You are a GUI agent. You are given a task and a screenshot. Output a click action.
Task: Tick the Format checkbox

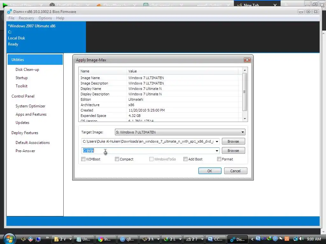click(219, 159)
